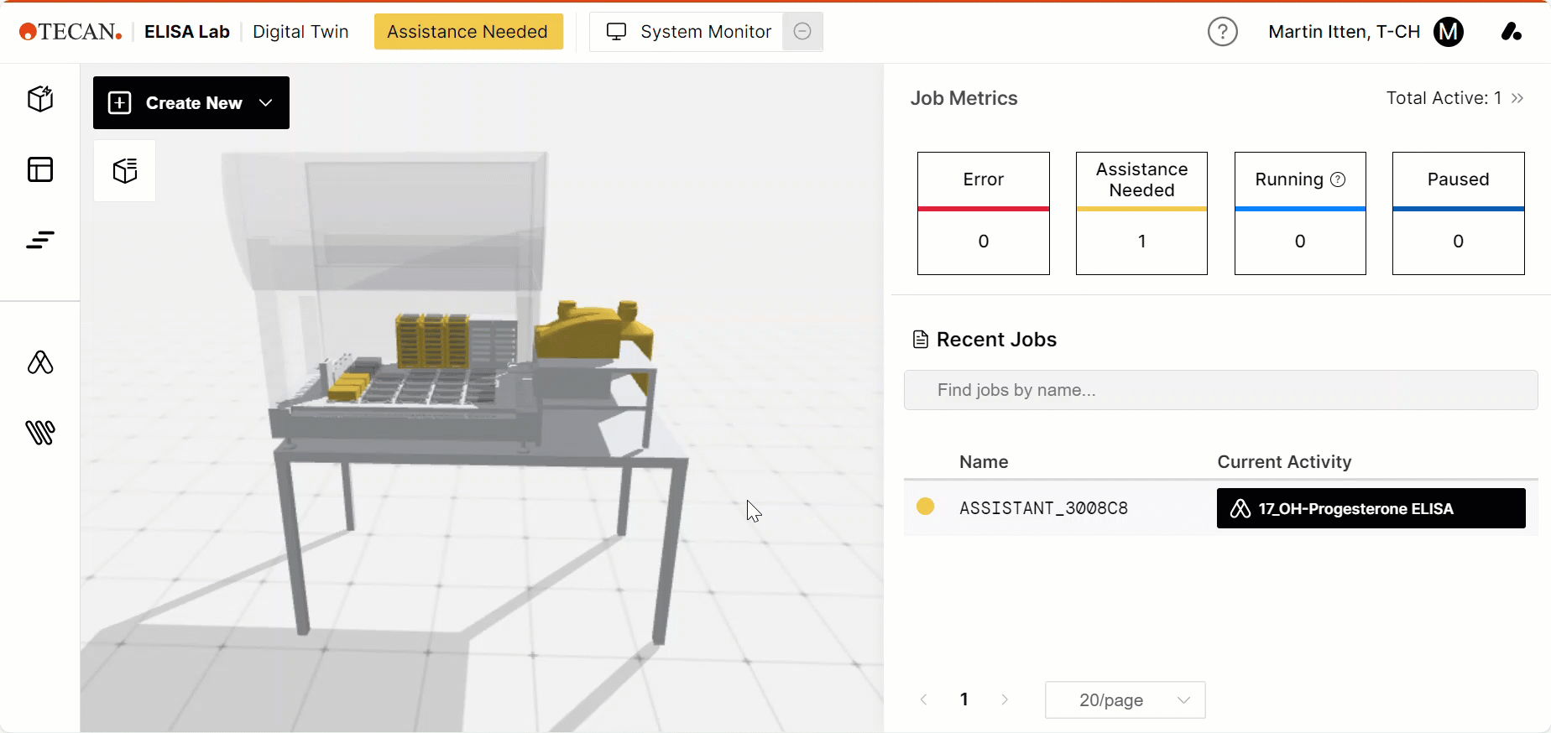This screenshot has height=733, width=1551.
Task: Select the Paused metric card
Action: [1458, 213]
